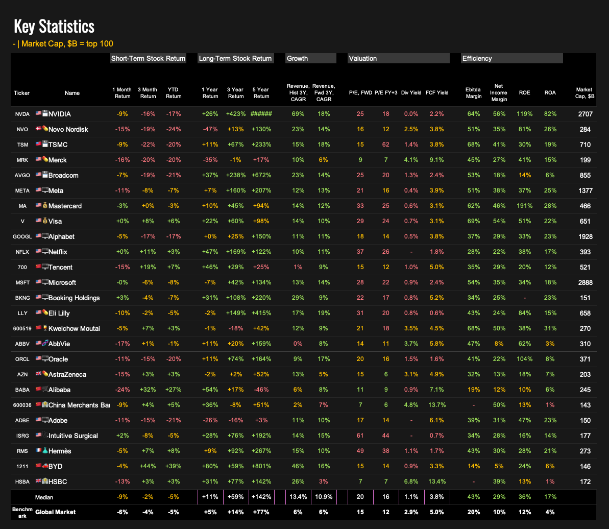Click the ROE column header
The height and width of the screenshot is (529, 609).
[524, 93]
